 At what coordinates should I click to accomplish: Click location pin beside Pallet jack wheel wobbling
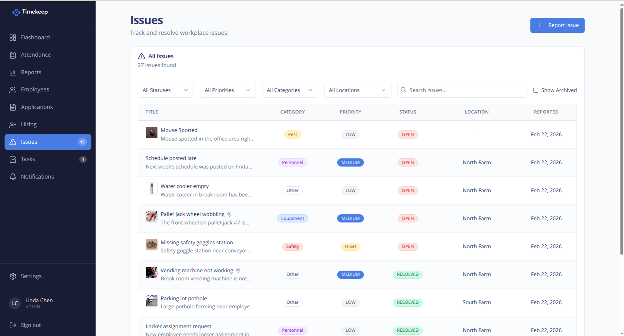pyautogui.click(x=229, y=214)
